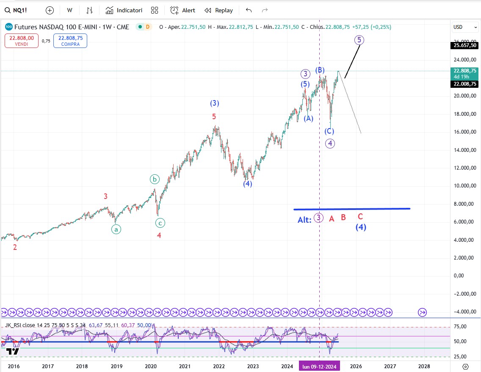Select the red 4 wave label

click(159, 235)
